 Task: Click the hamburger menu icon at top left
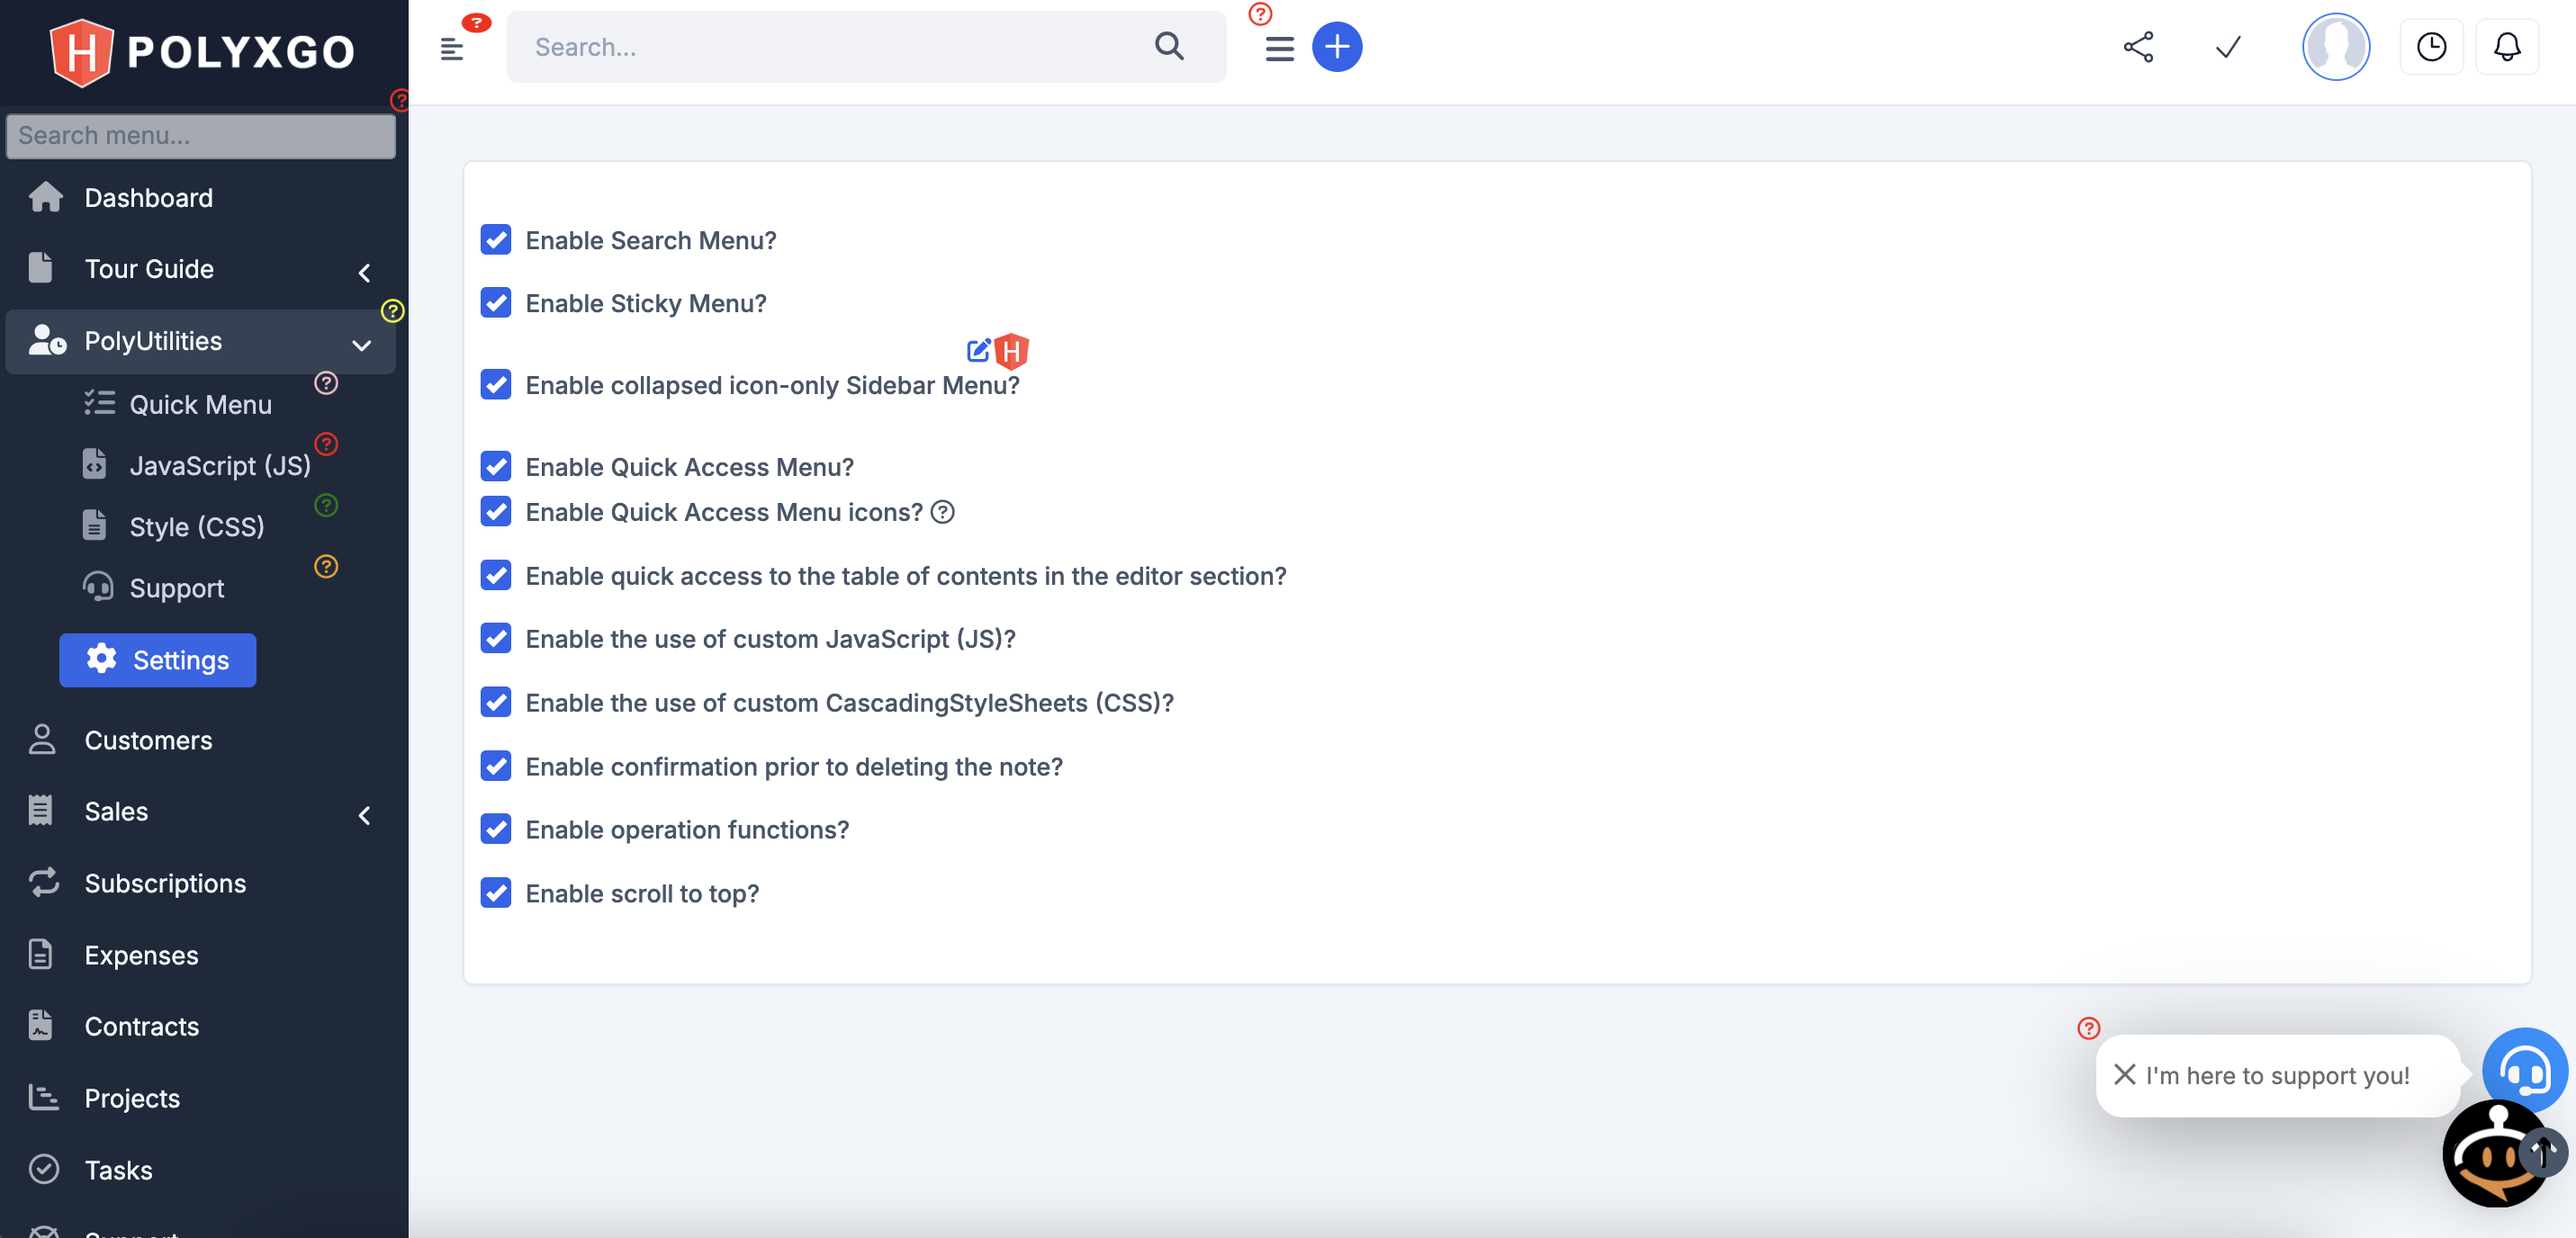tap(452, 46)
